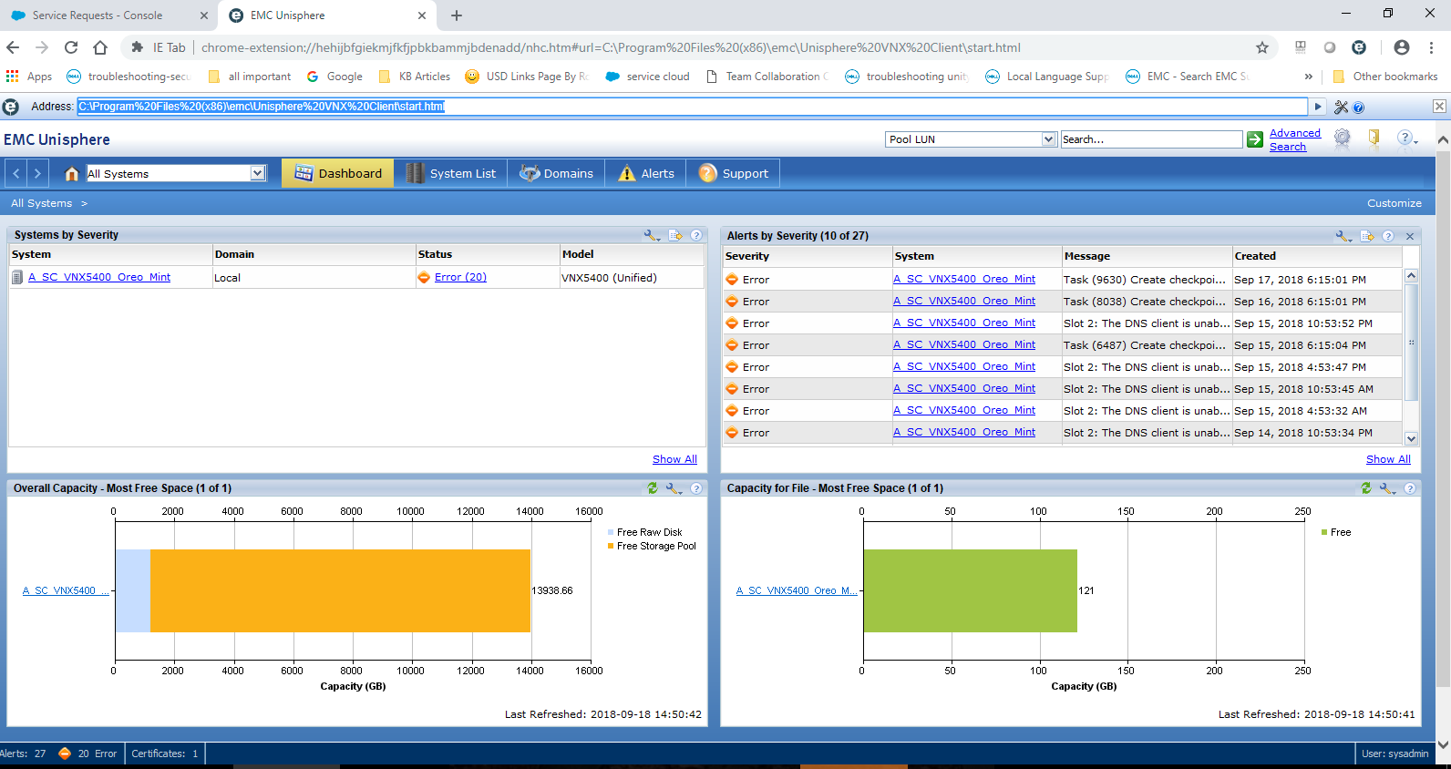Viewport: 1451px width, 769px height.
Task: Click the orange Free Storage Pool bar
Action: [340, 590]
